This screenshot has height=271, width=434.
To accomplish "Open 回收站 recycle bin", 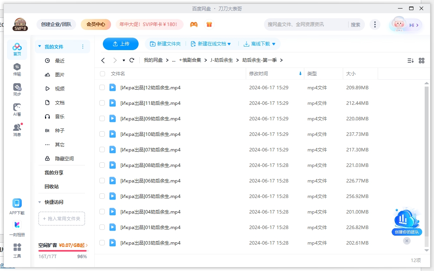I will tap(52, 187).
